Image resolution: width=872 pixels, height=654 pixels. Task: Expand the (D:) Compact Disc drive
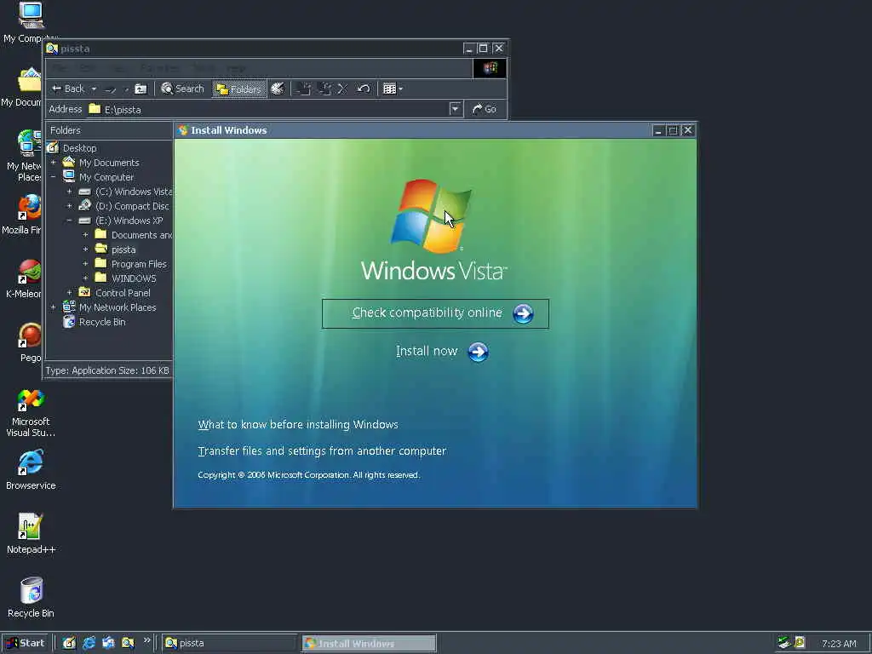tap(70, 206)
